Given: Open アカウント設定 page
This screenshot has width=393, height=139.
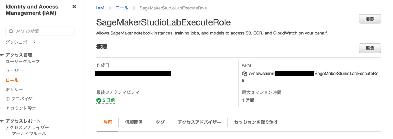Looking at the screenshot, I should [21, 108].
